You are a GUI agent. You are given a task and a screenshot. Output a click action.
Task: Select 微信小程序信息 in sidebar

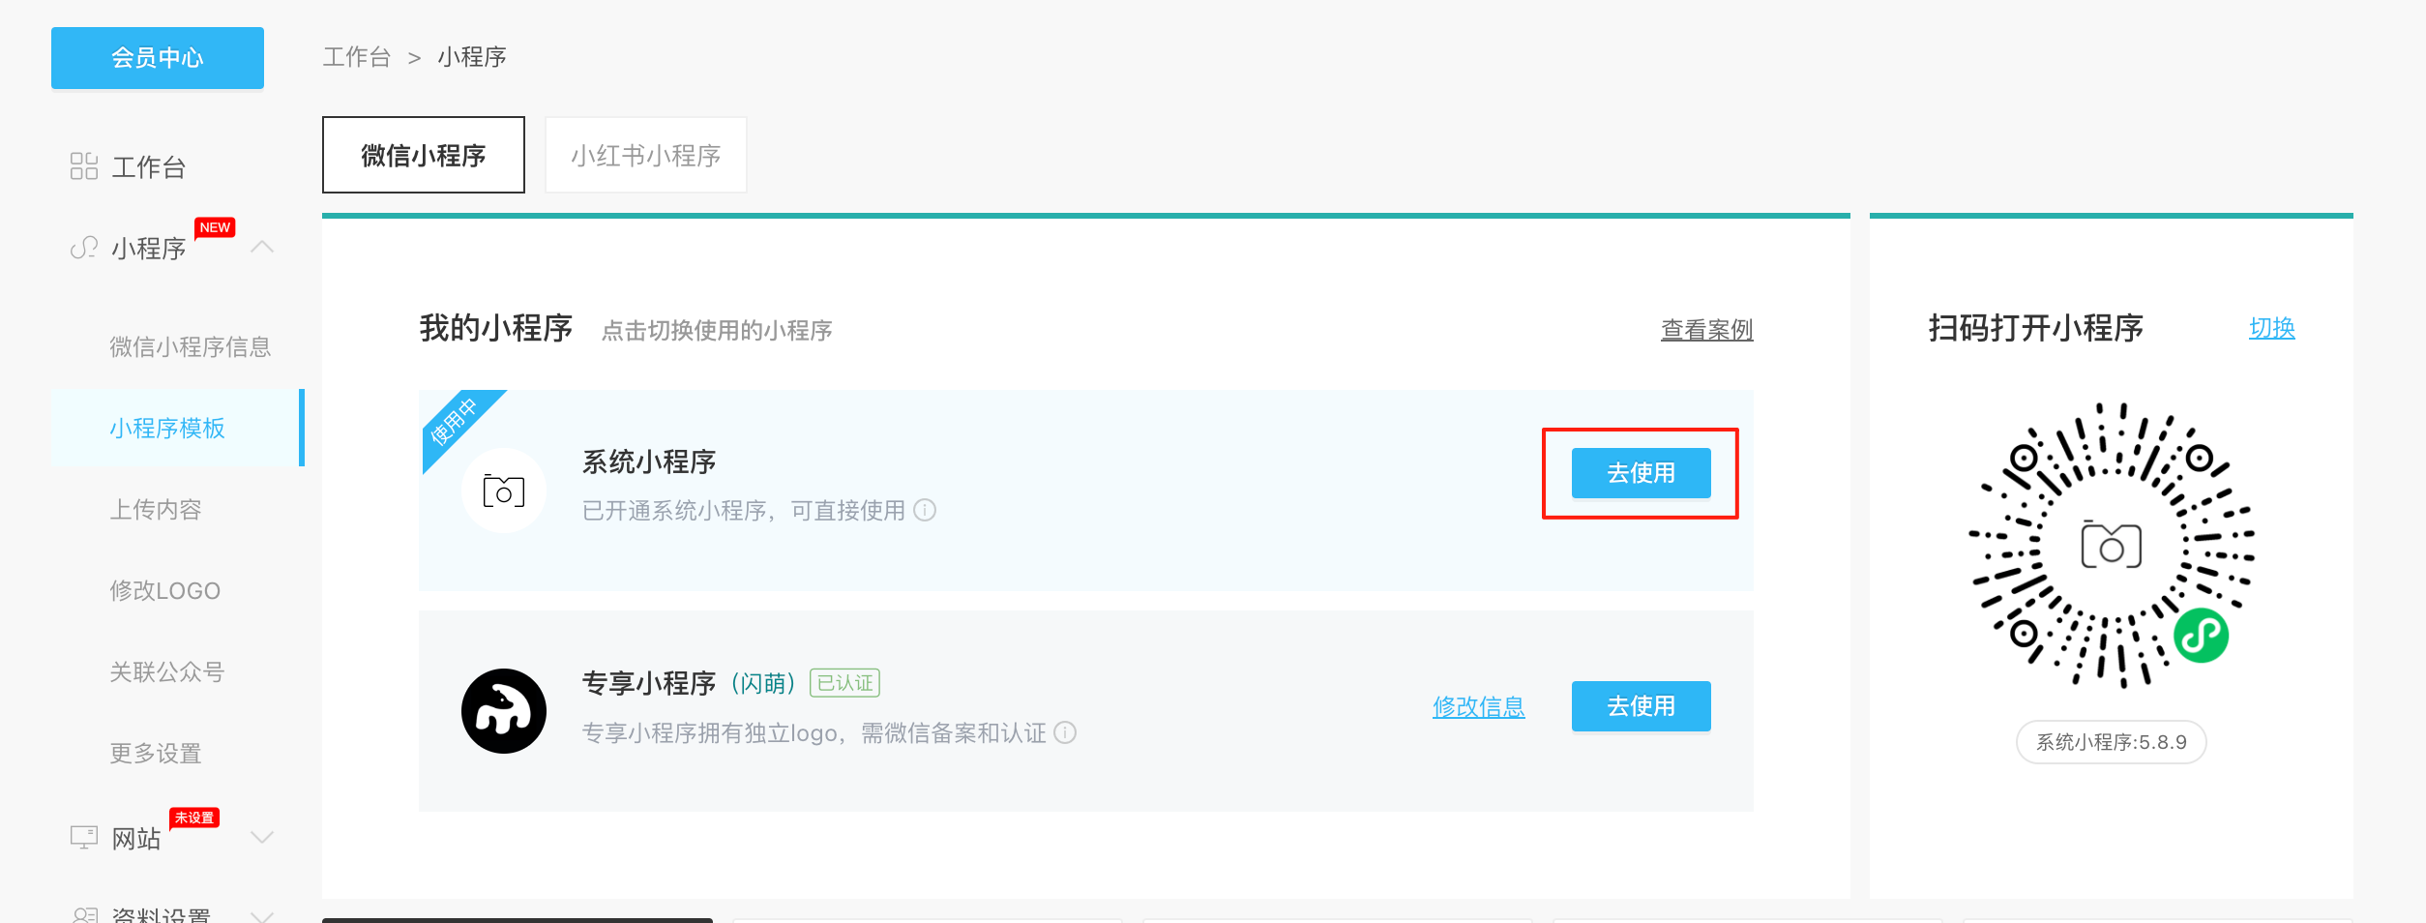point(191,346)
